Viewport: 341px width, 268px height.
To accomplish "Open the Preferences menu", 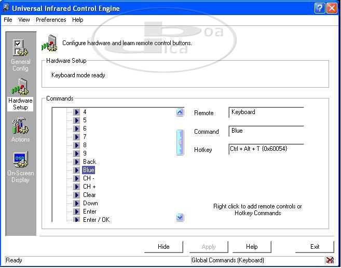I will 51,20.
